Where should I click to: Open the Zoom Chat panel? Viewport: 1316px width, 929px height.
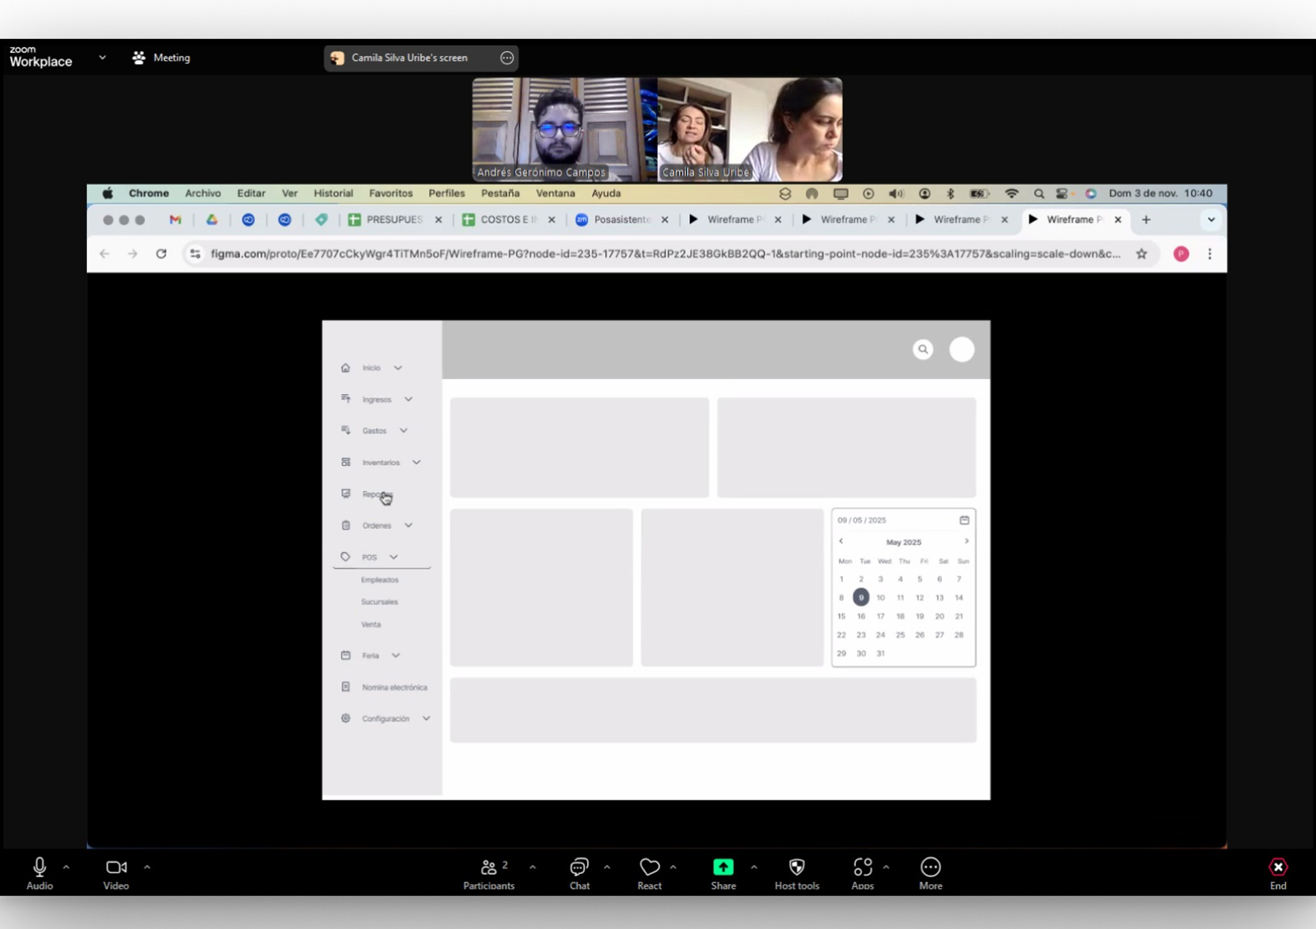579,868
